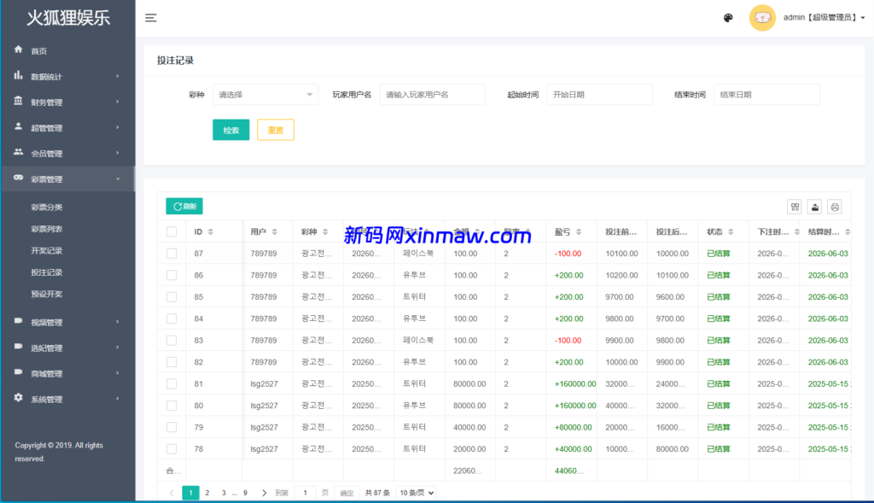Click the gamepad icon for 彩票管理
The image size is (874, 503).
(19, 178)
